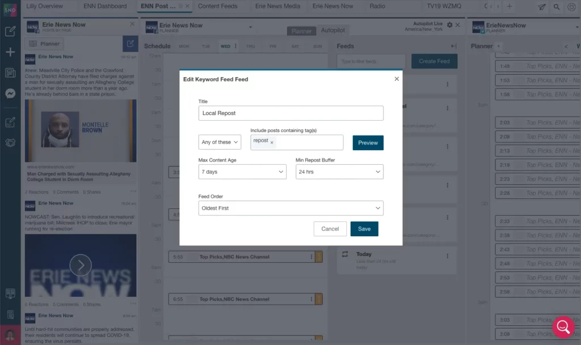Click the Preview button
The width and height of the screenshot is (581, 345).
pyautogui.click(x=368, y=143)
